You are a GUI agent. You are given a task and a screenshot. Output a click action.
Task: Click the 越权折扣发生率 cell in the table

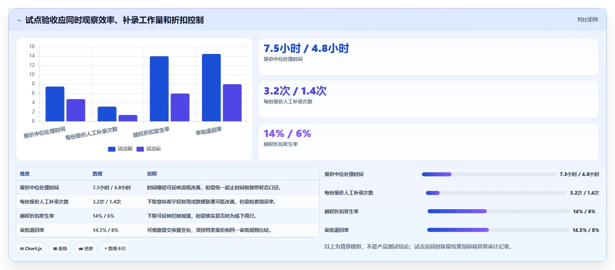click(37, 216)
